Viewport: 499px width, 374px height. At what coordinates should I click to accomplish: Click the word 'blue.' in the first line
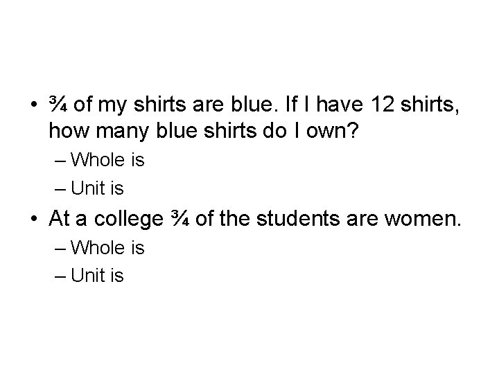click(x=252, y=104)
